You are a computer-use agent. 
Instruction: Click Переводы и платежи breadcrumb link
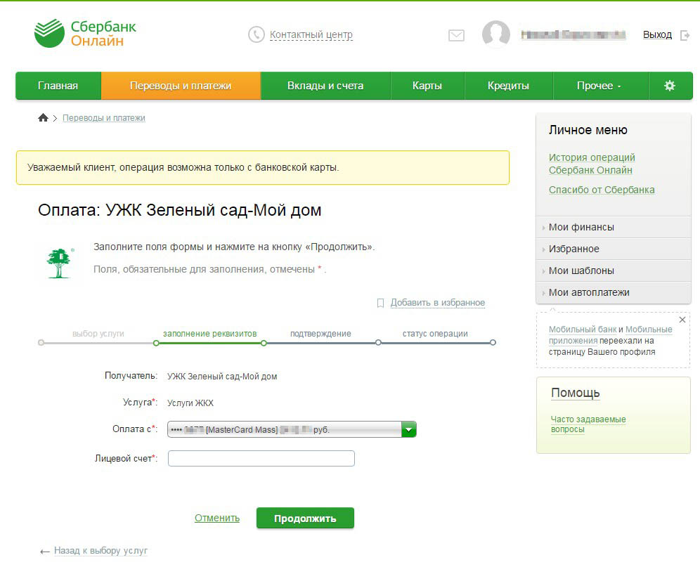pyautogui.click(x=103, y=118)
